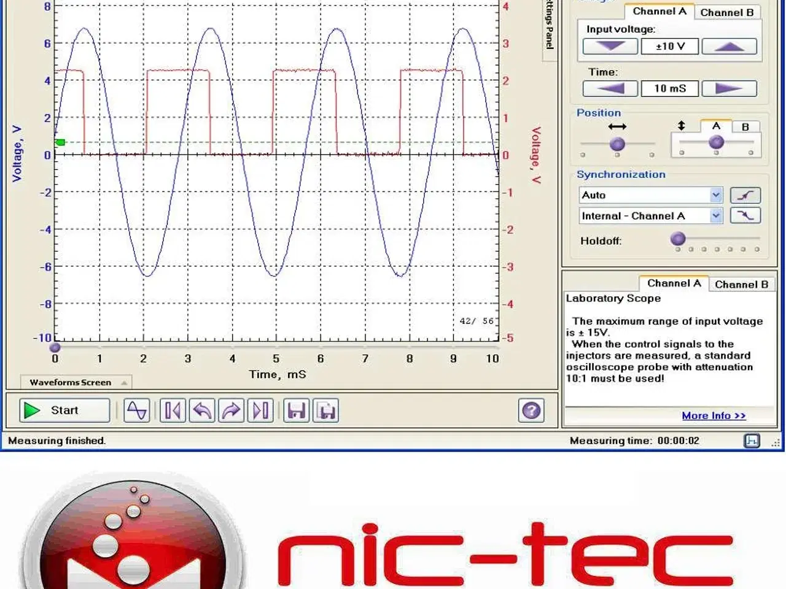Click the redo forward arrow icon

coord(231,410)
